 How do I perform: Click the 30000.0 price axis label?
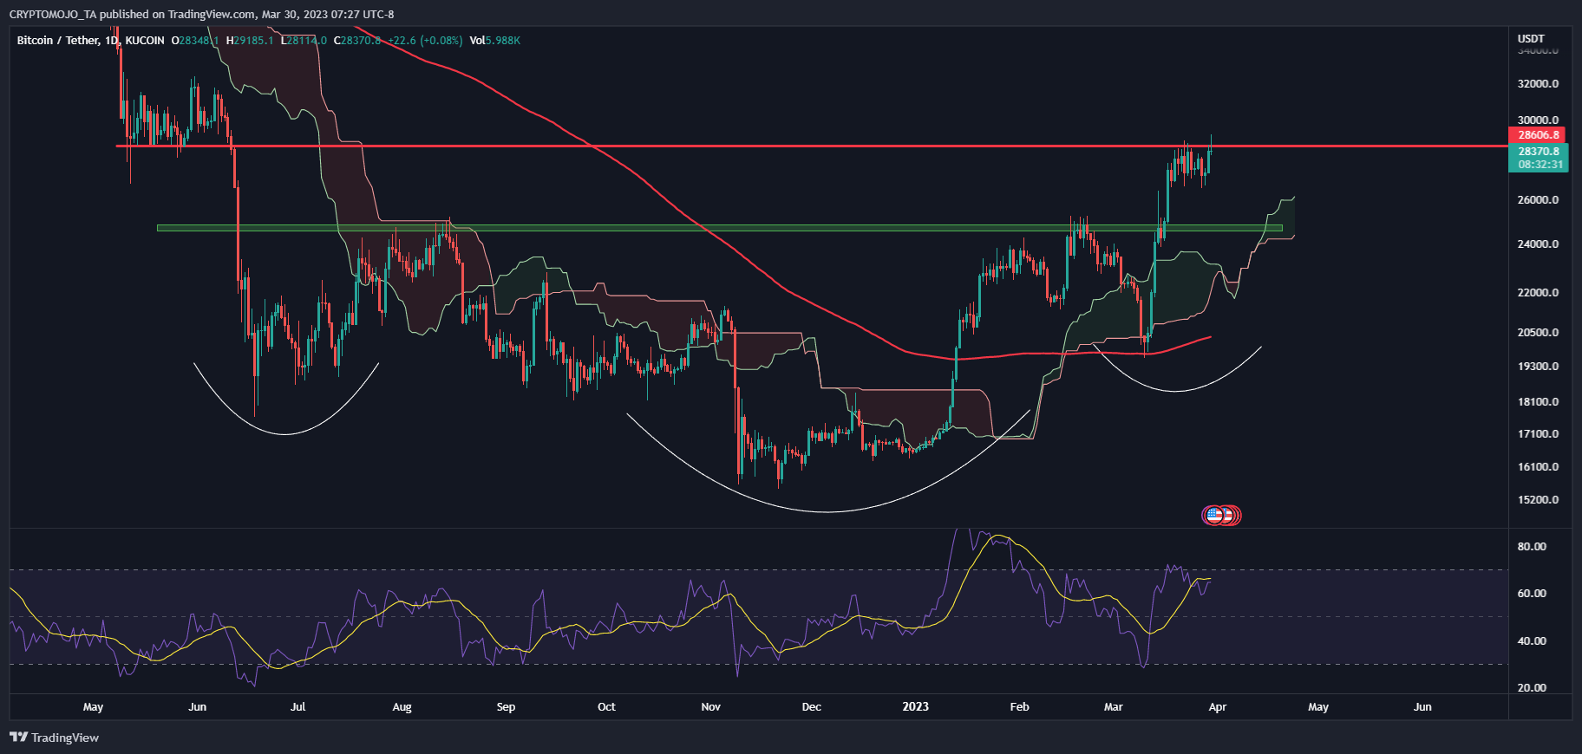click(1538, 120)
